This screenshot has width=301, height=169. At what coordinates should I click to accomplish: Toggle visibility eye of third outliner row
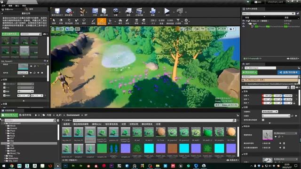244,26
